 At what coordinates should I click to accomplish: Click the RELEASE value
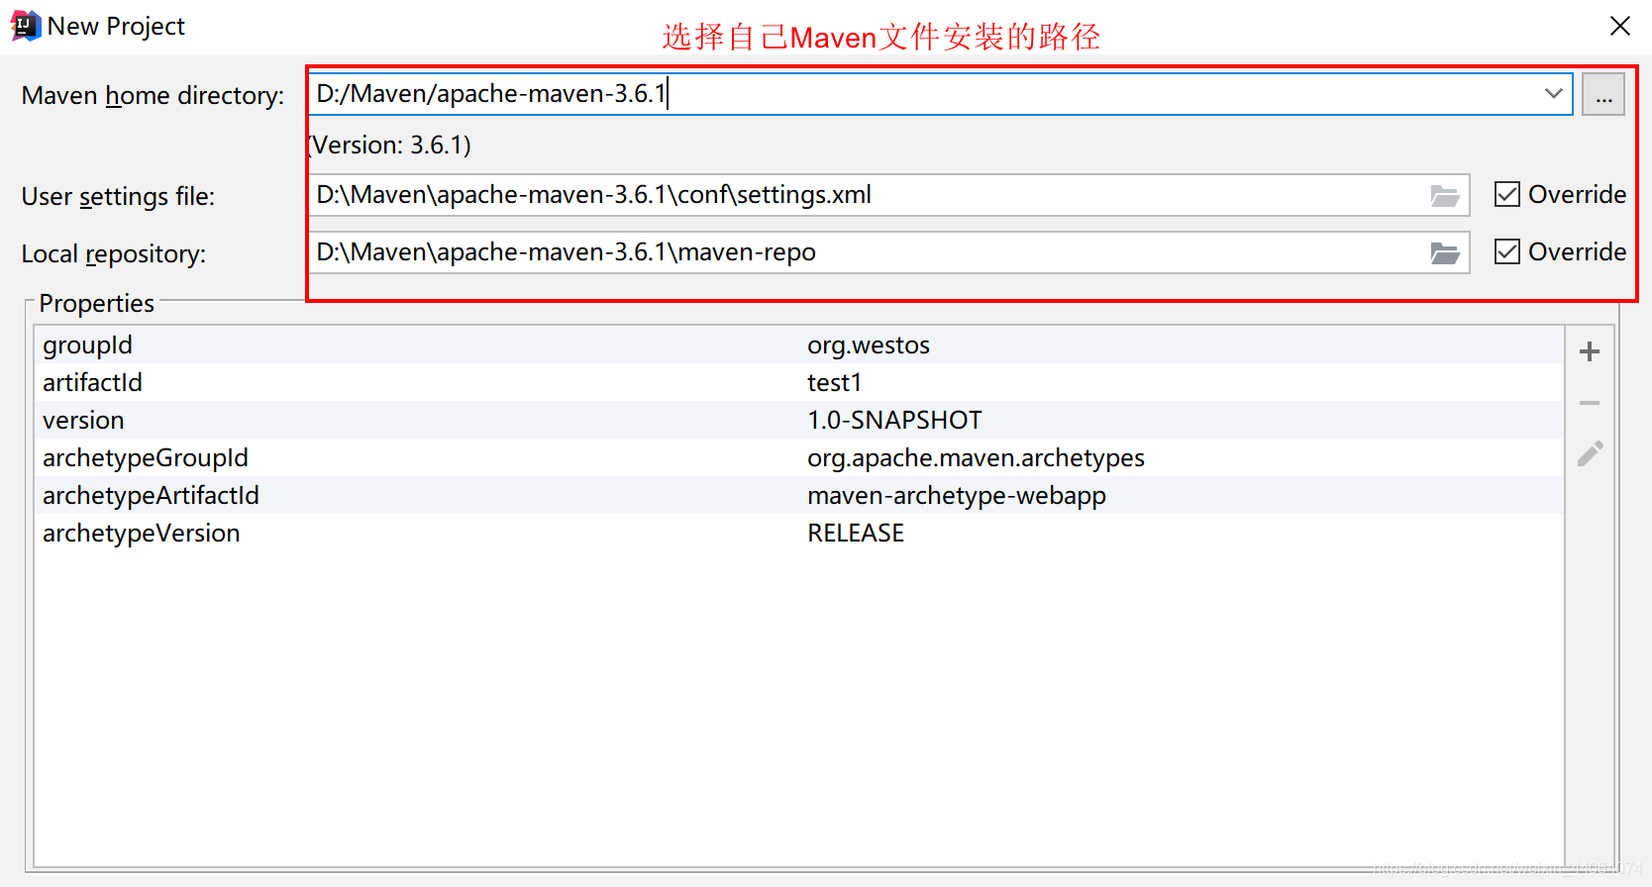(x=856, y=533)
